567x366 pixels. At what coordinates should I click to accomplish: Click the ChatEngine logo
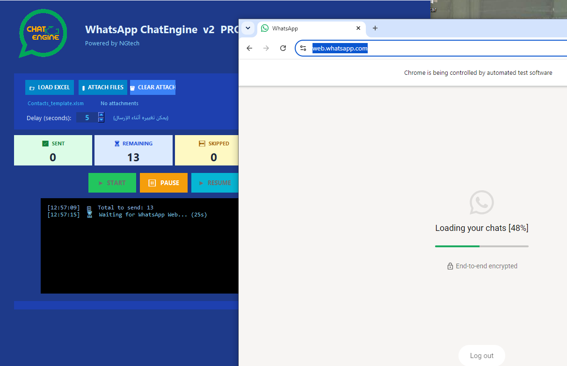(43, 34)
